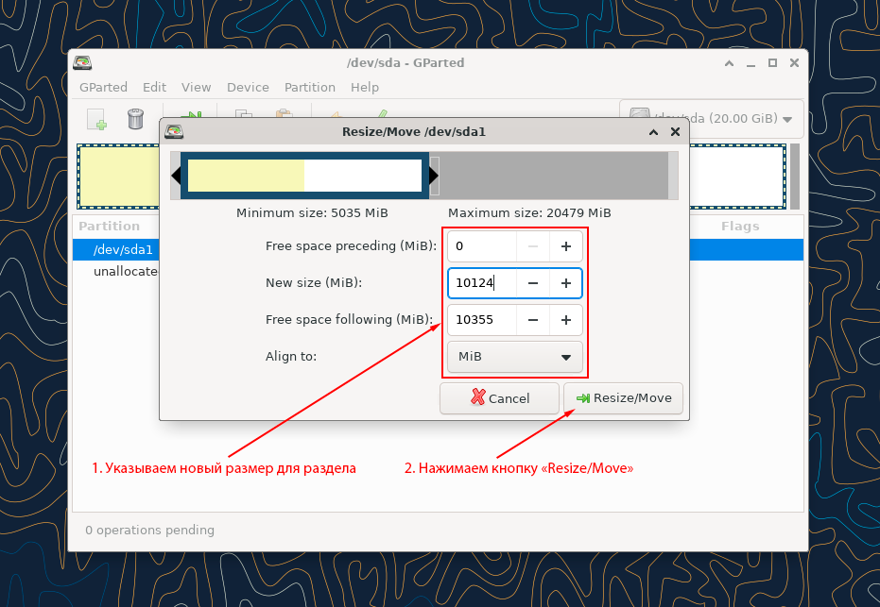Decrease Free space following value

click(532, 320)
